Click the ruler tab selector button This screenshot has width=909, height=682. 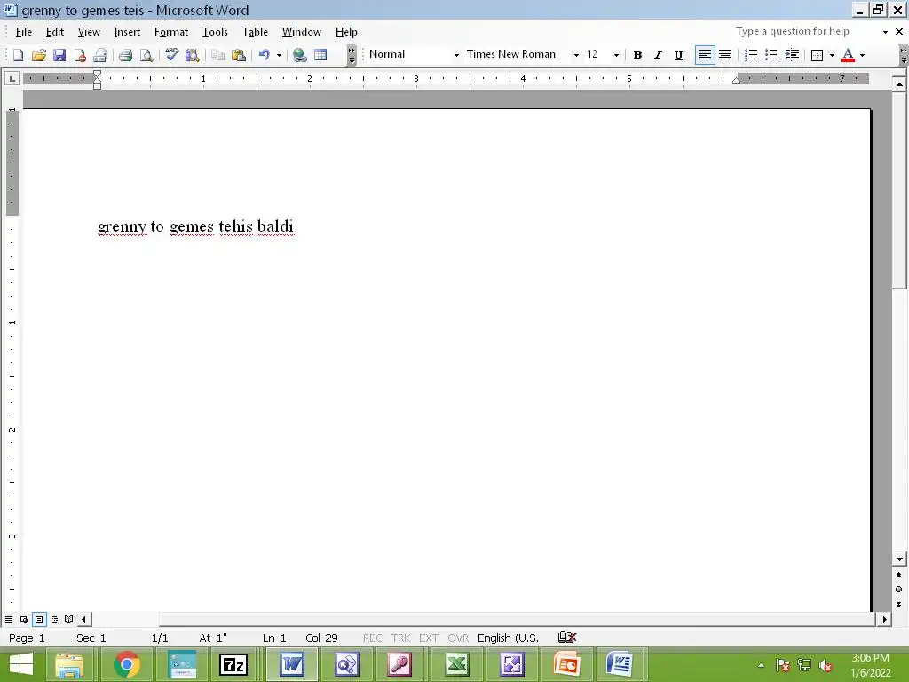[12, 78]
